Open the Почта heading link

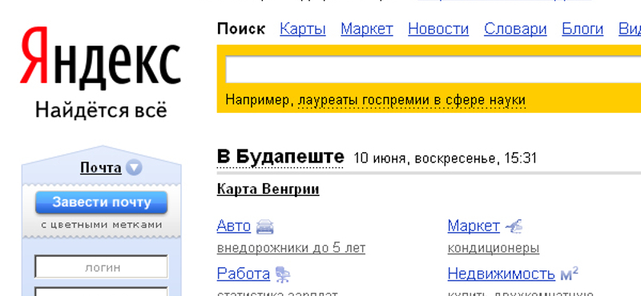(101, 168)
